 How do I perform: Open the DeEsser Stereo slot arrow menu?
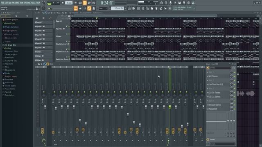(x=208, y=105)
